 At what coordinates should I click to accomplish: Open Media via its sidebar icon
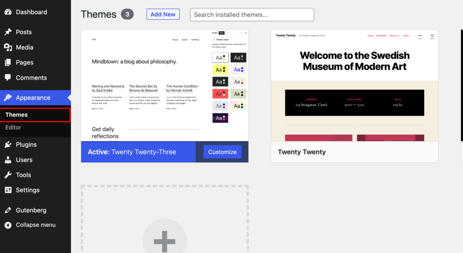pos(8,48)
